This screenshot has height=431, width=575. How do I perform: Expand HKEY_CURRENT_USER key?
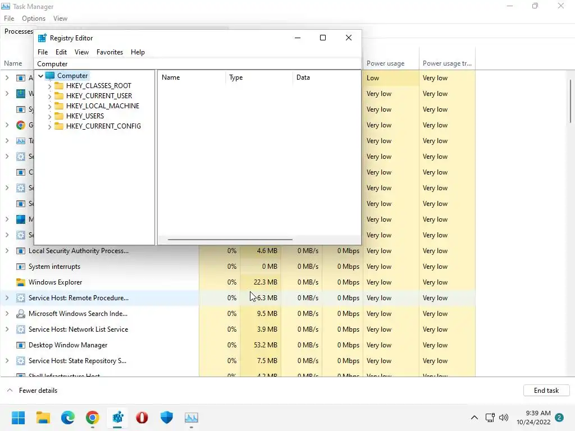point(49,97)
